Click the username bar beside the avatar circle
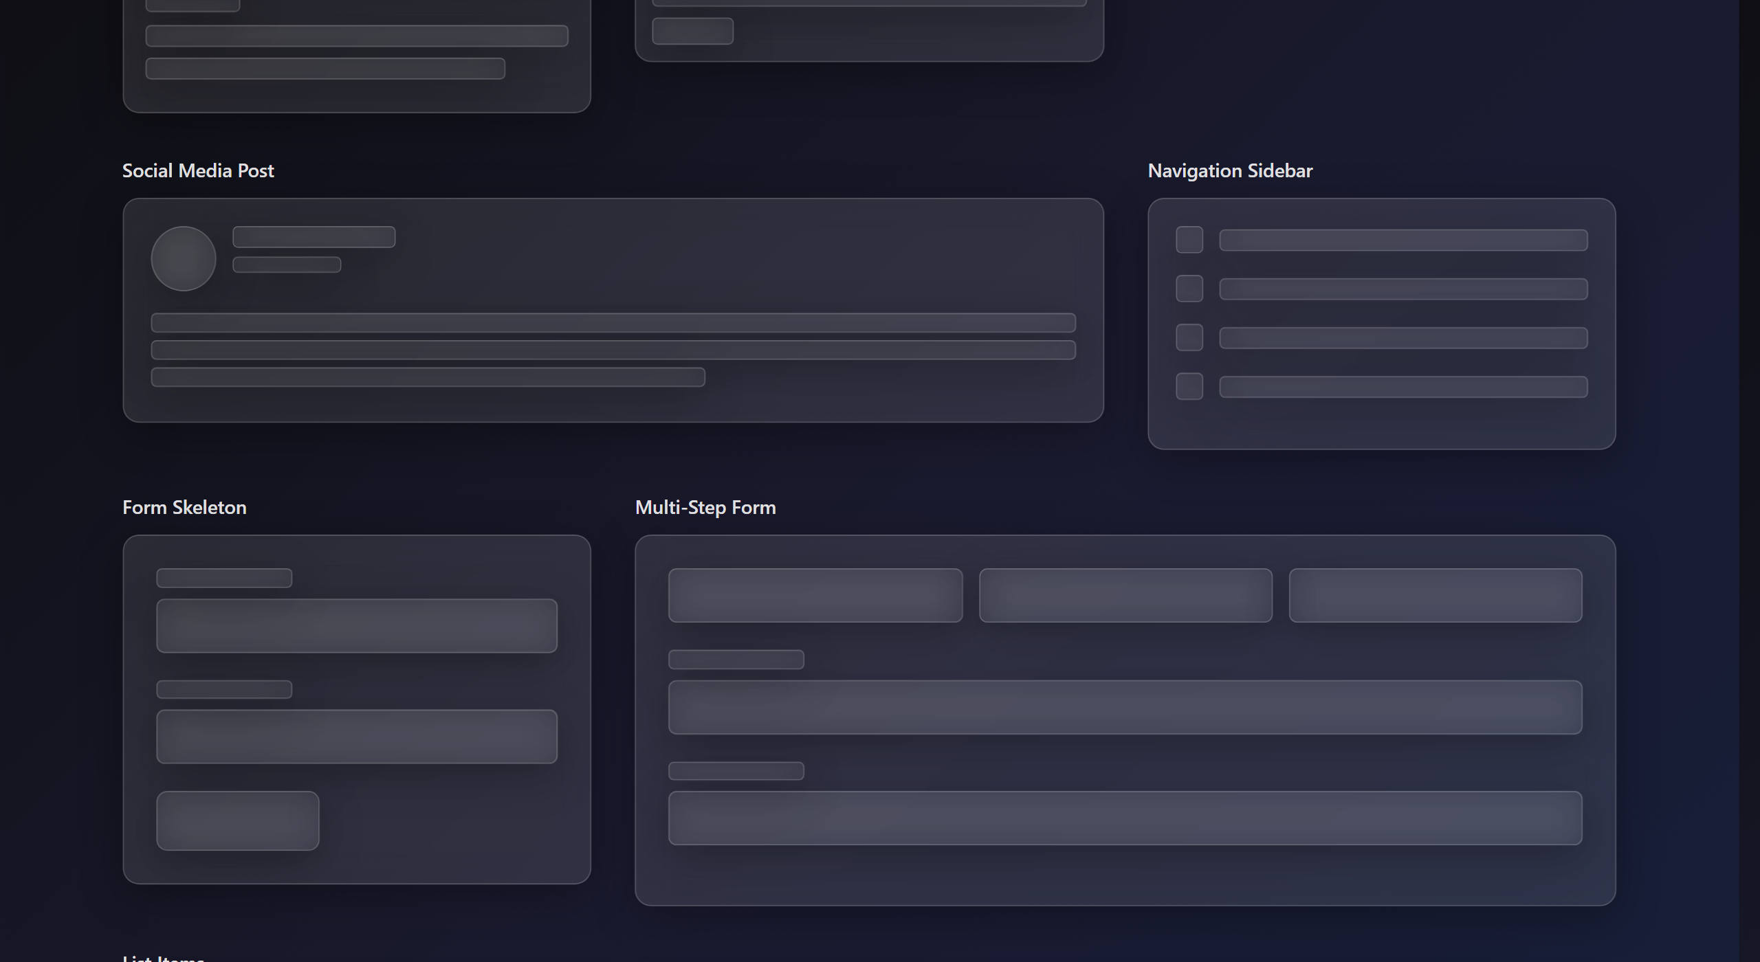This screenshot has width=1760, height=962. pos(313,236)
